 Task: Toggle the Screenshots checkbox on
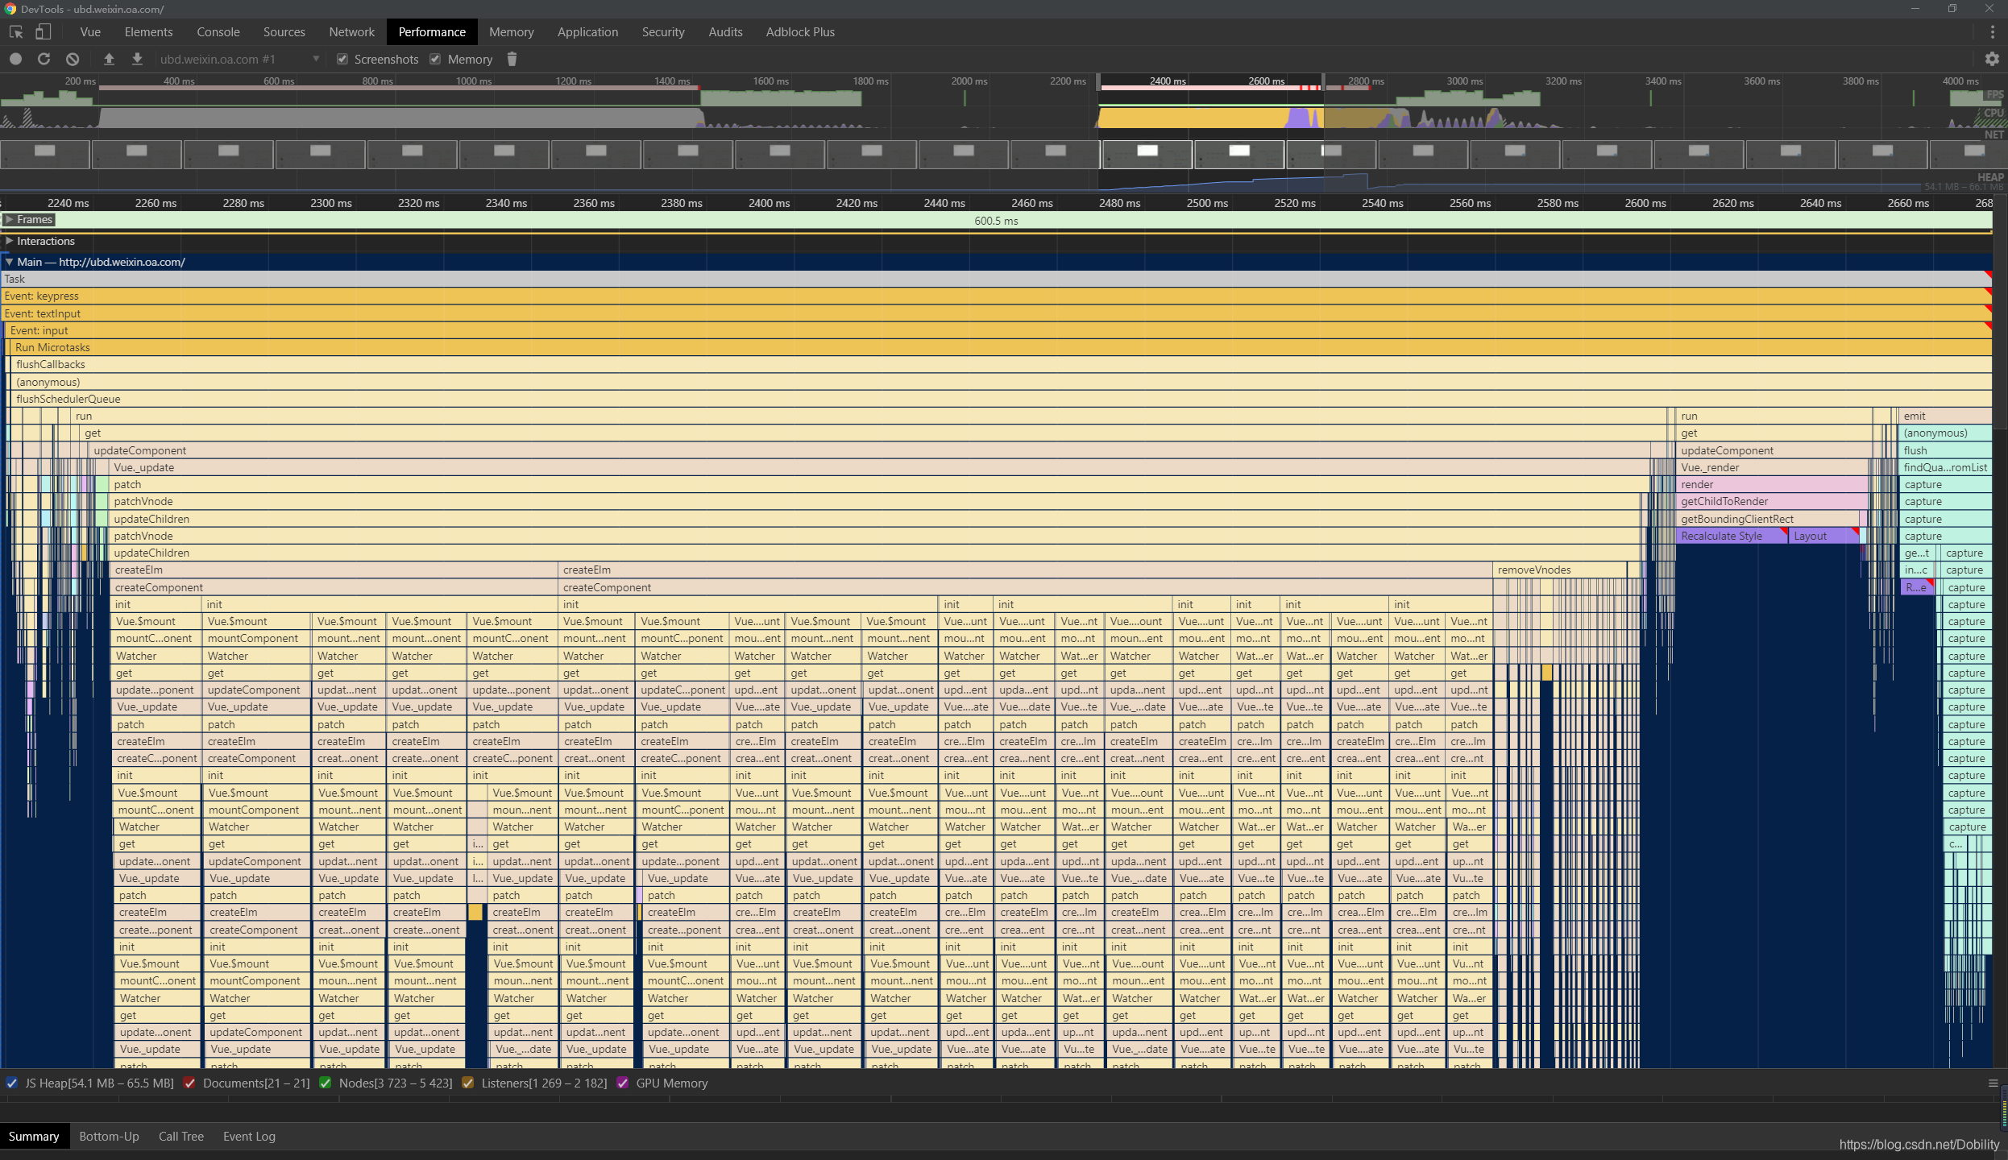point(342,60)
